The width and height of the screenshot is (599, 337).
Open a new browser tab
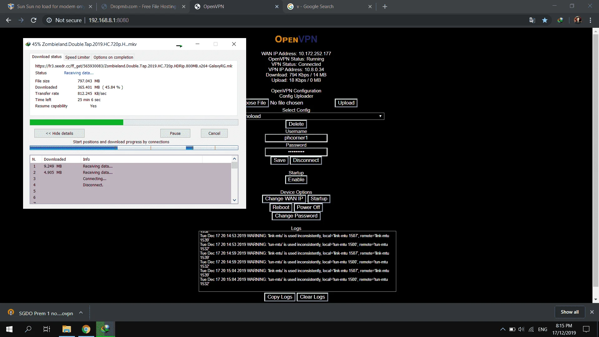pyautogui.click(x=385, y=7)
